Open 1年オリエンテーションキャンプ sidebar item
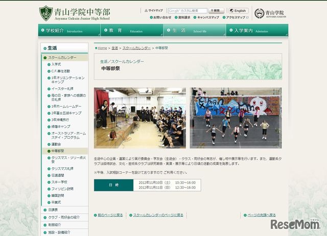The image size is (327, 236). (66, 80)
